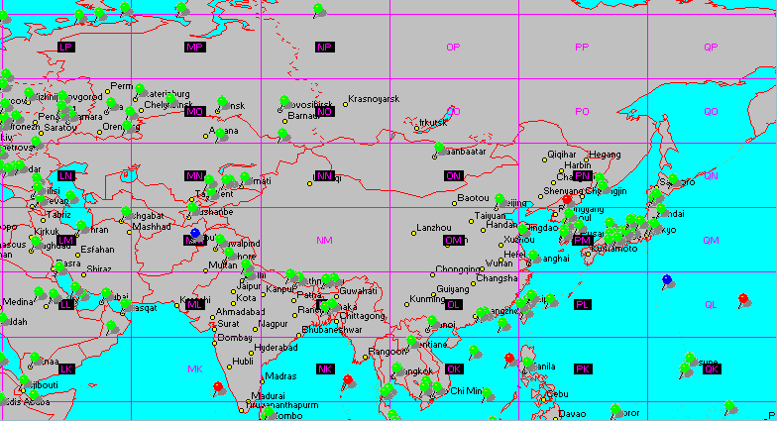The width and height of the screenshot is (777, 421).
Task: Click the Mashhad city label
Action: pyautogui.click(x=152, y=227)
